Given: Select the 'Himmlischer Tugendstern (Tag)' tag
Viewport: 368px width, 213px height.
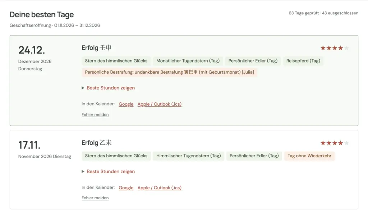Looking at the screenshot, I should (188, 156).
